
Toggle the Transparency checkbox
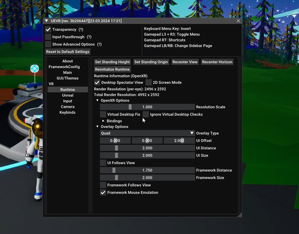[48, 30]
